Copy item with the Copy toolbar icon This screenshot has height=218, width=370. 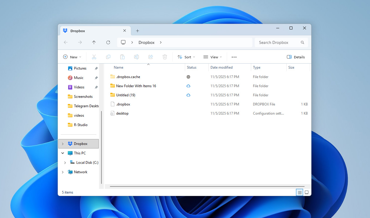pyautogui.click(x=108, y=57)
